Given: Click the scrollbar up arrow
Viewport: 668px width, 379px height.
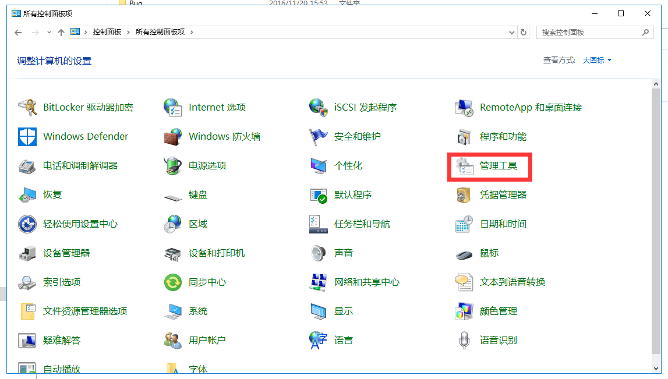Looking at the screenshot, I should (x=656, y=84).
